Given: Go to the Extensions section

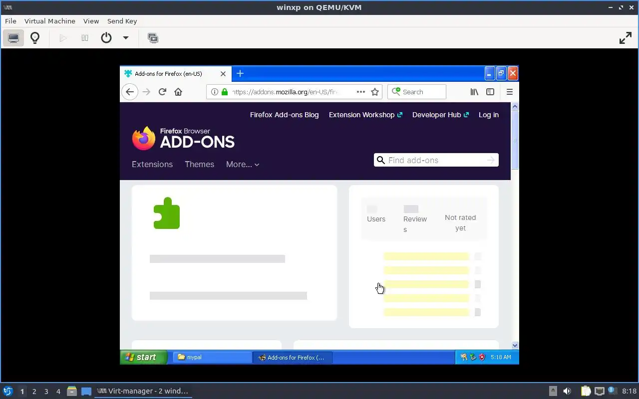Looking at the screenshot, I should click(152, 164).
